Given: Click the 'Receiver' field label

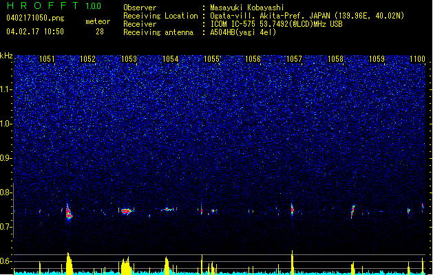Looking at the screenshot, I should pyautogui.click(x=140, y=24).
